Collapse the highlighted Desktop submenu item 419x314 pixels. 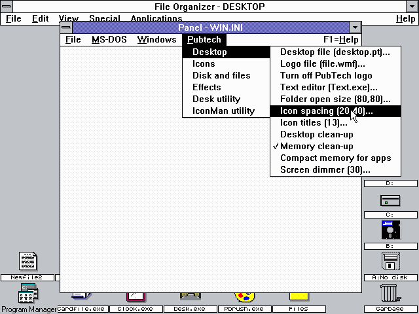[x=226, y=52]
